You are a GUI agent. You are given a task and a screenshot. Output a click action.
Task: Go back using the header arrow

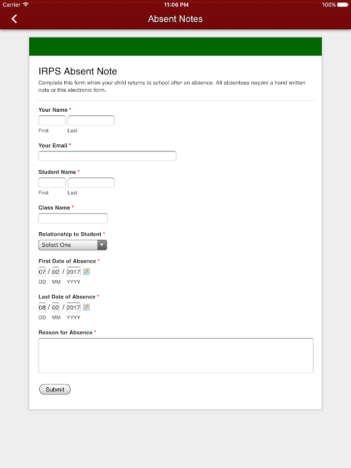coord(14,19)
